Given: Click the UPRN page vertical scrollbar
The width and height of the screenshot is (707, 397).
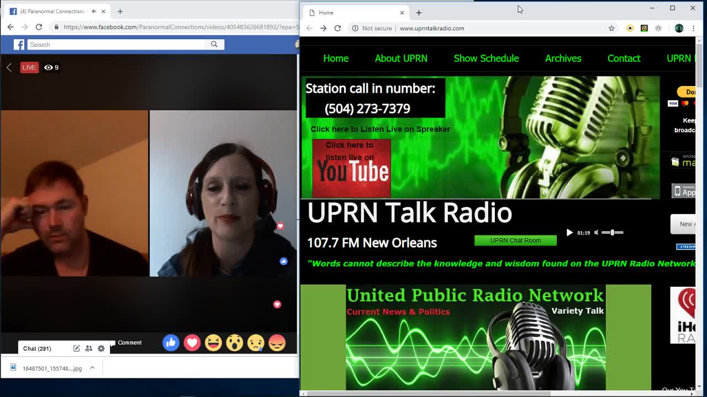Looking at the screenshot, I should point(699,65).
